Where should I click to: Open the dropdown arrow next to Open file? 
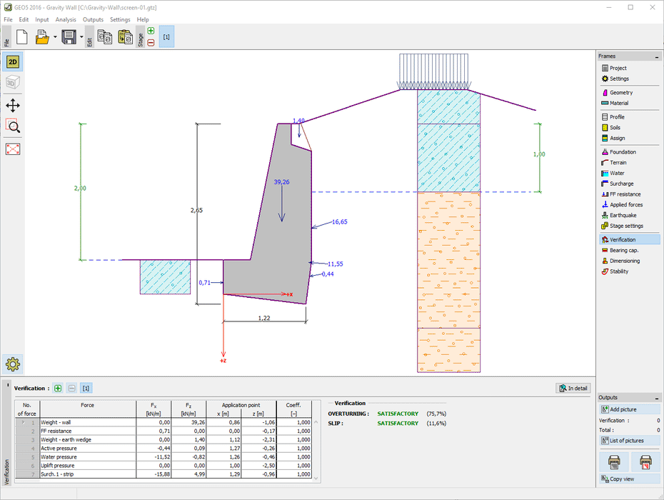[x=54, y=37]
